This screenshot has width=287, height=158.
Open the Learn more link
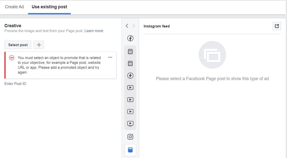coord(94,31)
